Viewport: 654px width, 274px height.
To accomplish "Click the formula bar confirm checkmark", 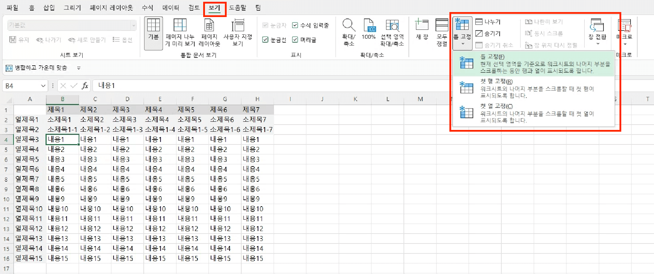I will coord(74,86).
